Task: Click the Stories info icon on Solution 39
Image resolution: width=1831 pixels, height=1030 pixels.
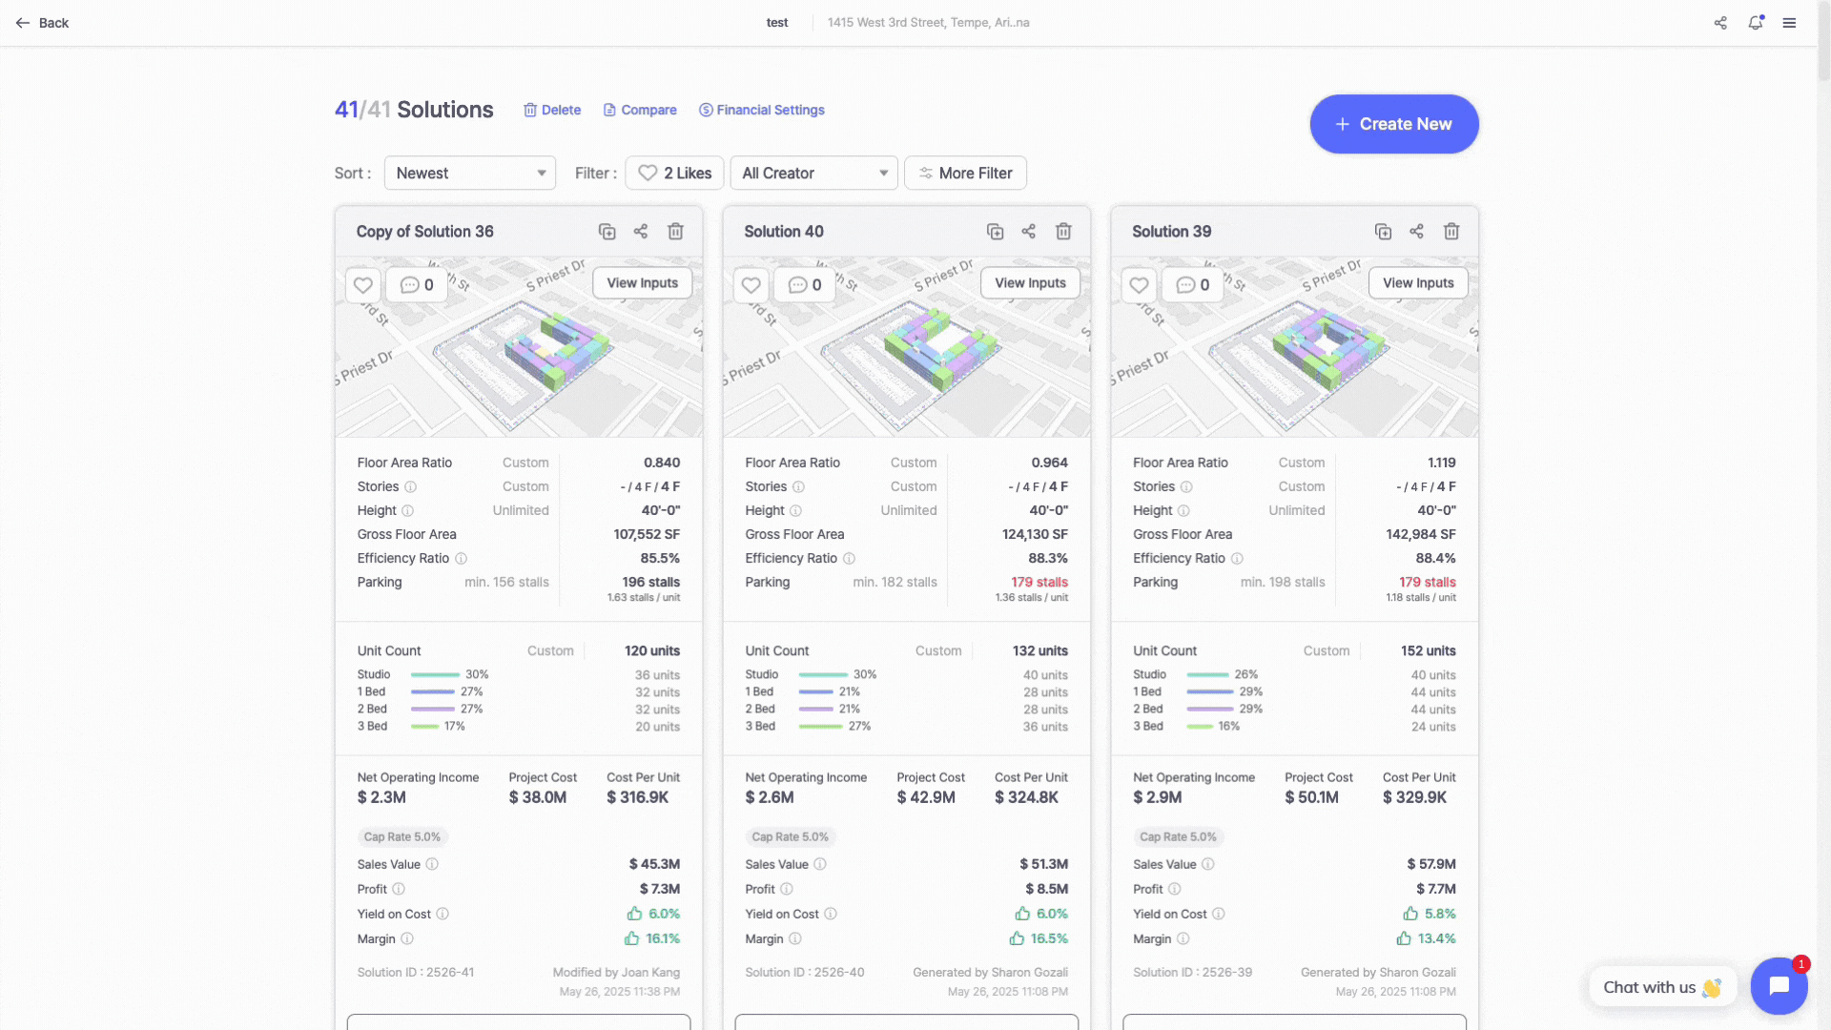Action: pyautogui.click(x=1186, y=487)
